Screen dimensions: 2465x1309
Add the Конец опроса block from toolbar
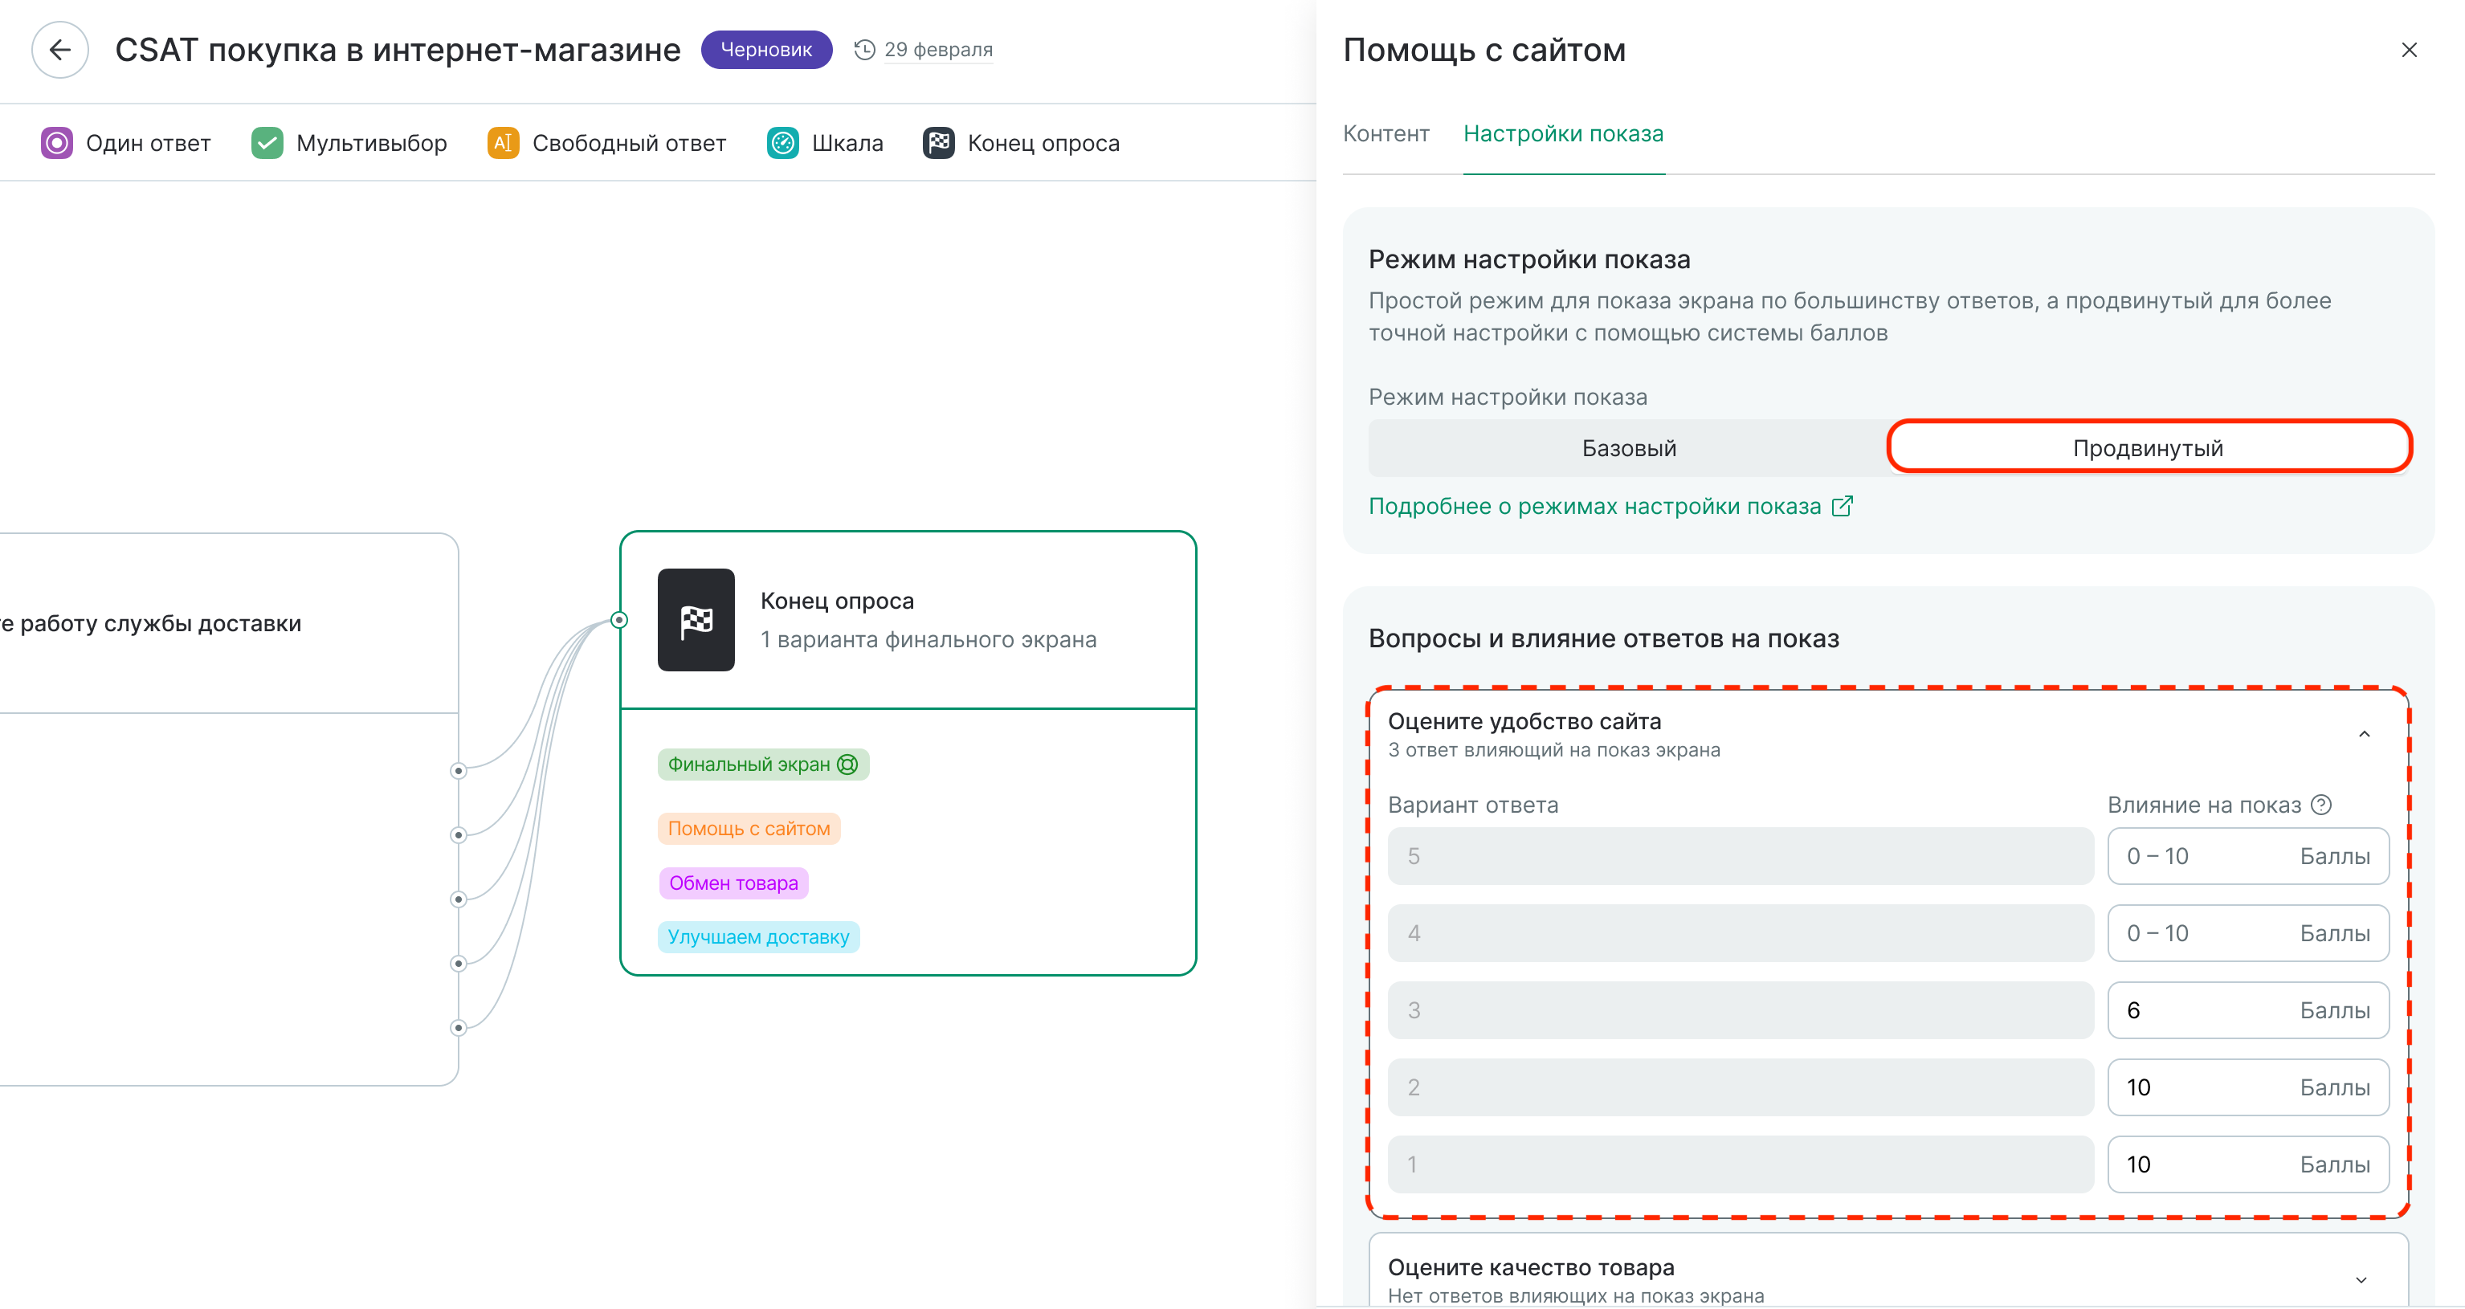click(1021, 144)
